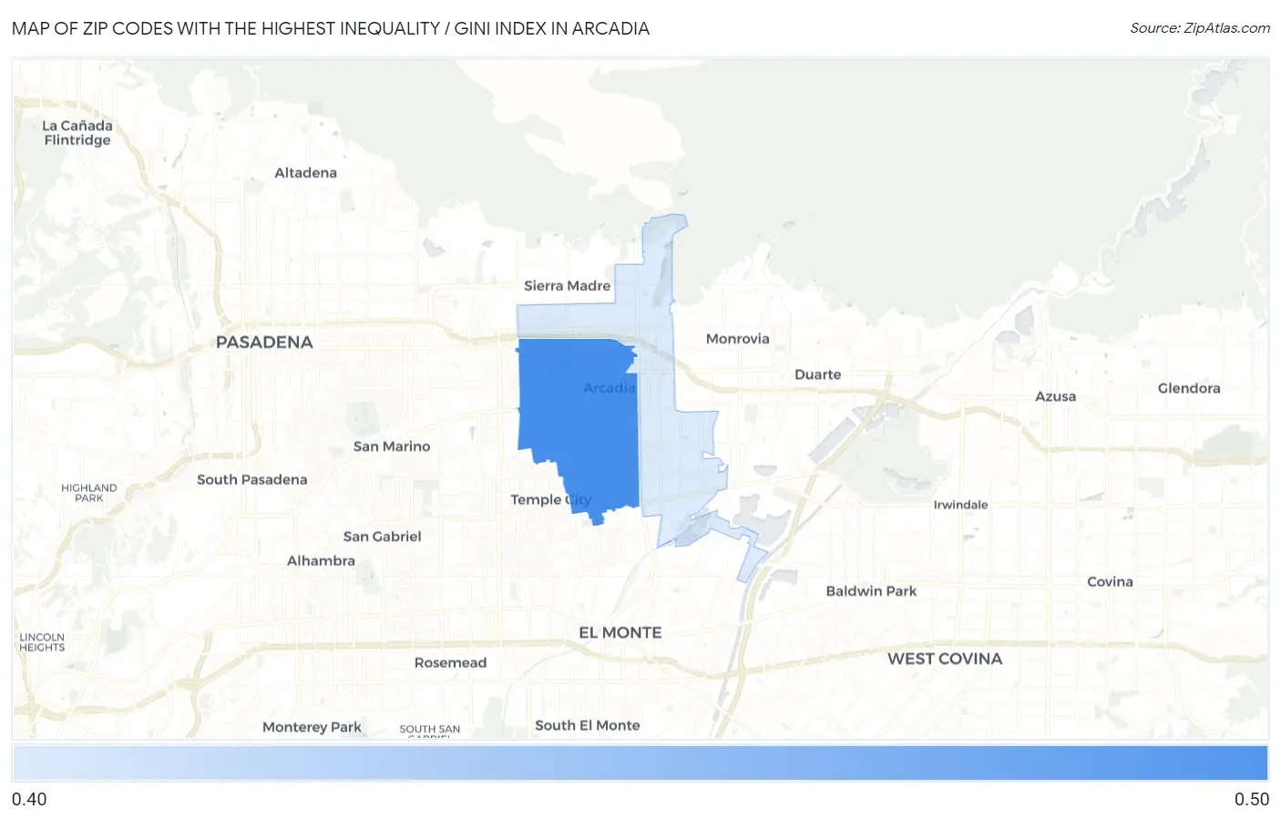
Task: Click the Monrovia map label
Action: click(737, 339)
